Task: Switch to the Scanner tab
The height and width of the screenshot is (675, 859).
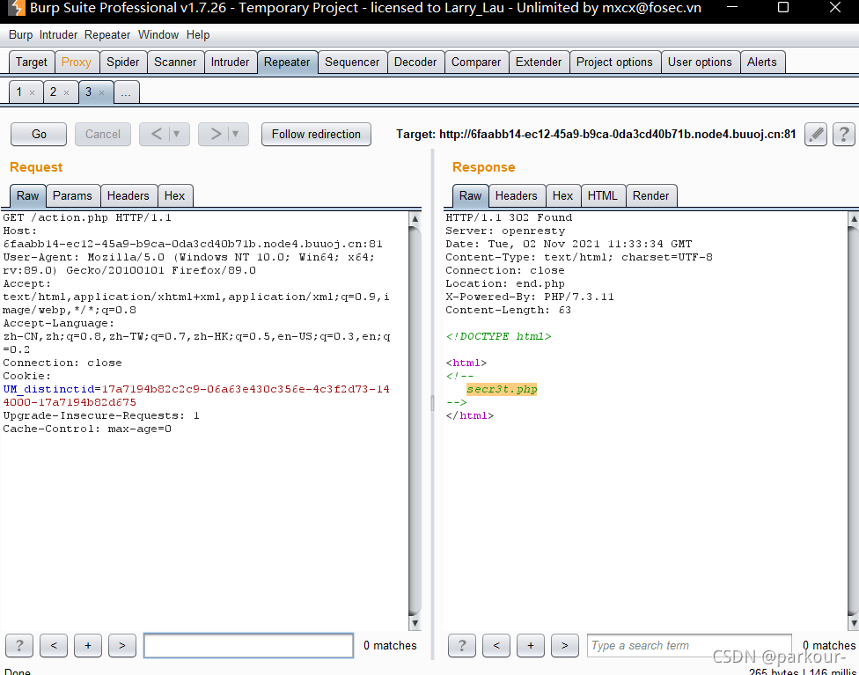Action: coord(175,62)
